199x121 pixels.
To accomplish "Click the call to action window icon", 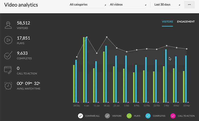I will pyautogui.click(x=8, y=70).
